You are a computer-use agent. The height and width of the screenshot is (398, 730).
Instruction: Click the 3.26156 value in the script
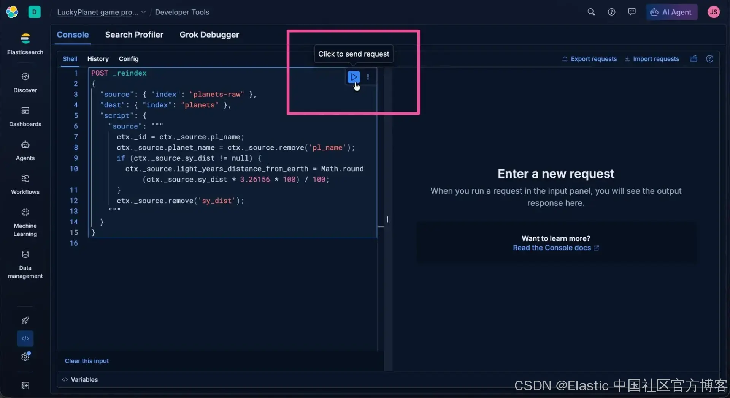(x=255, y=179)
